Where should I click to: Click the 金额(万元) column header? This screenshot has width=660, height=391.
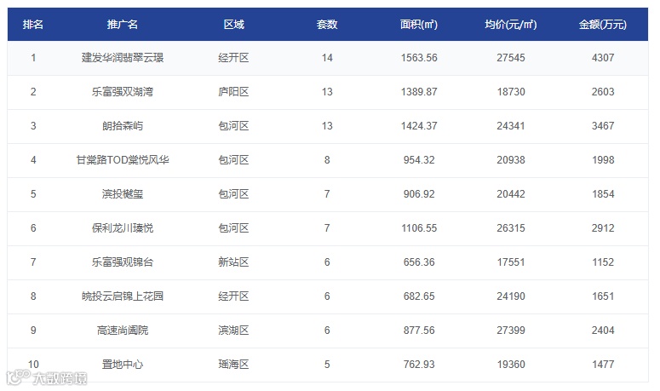(x=603, y=25)
